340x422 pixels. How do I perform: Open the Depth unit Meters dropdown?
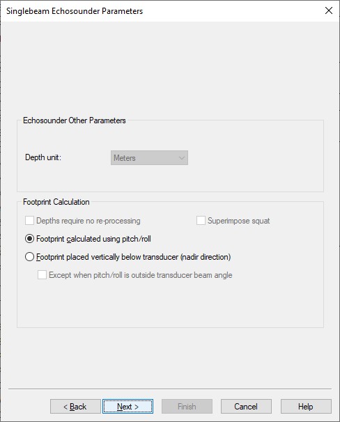[x=149, y=157]
